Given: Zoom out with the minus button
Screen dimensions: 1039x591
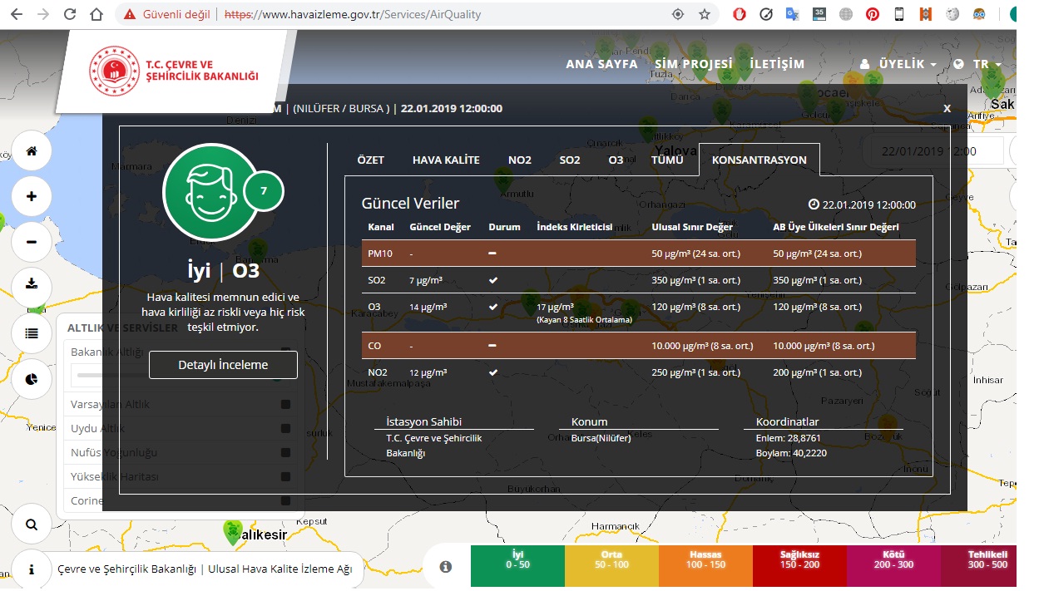Looking at the screenshot, I should [x=32, y=243].
